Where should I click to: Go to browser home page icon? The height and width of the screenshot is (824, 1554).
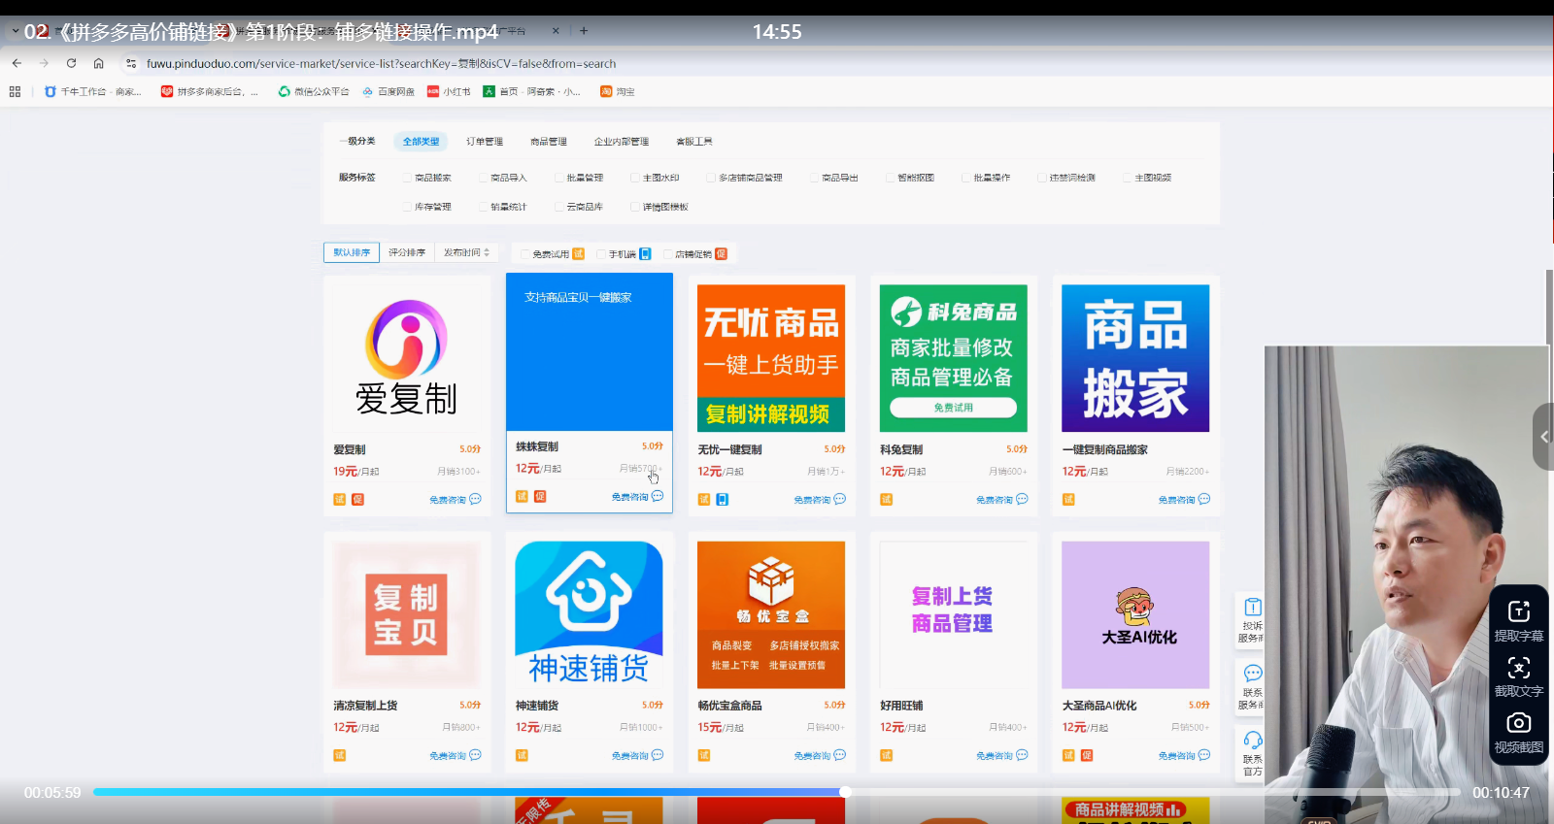click(x=98, y=63)
